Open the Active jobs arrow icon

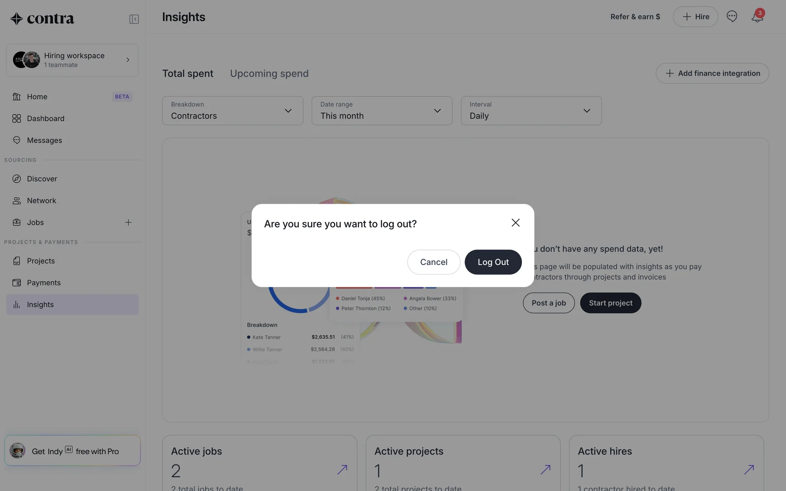point(342,469)
